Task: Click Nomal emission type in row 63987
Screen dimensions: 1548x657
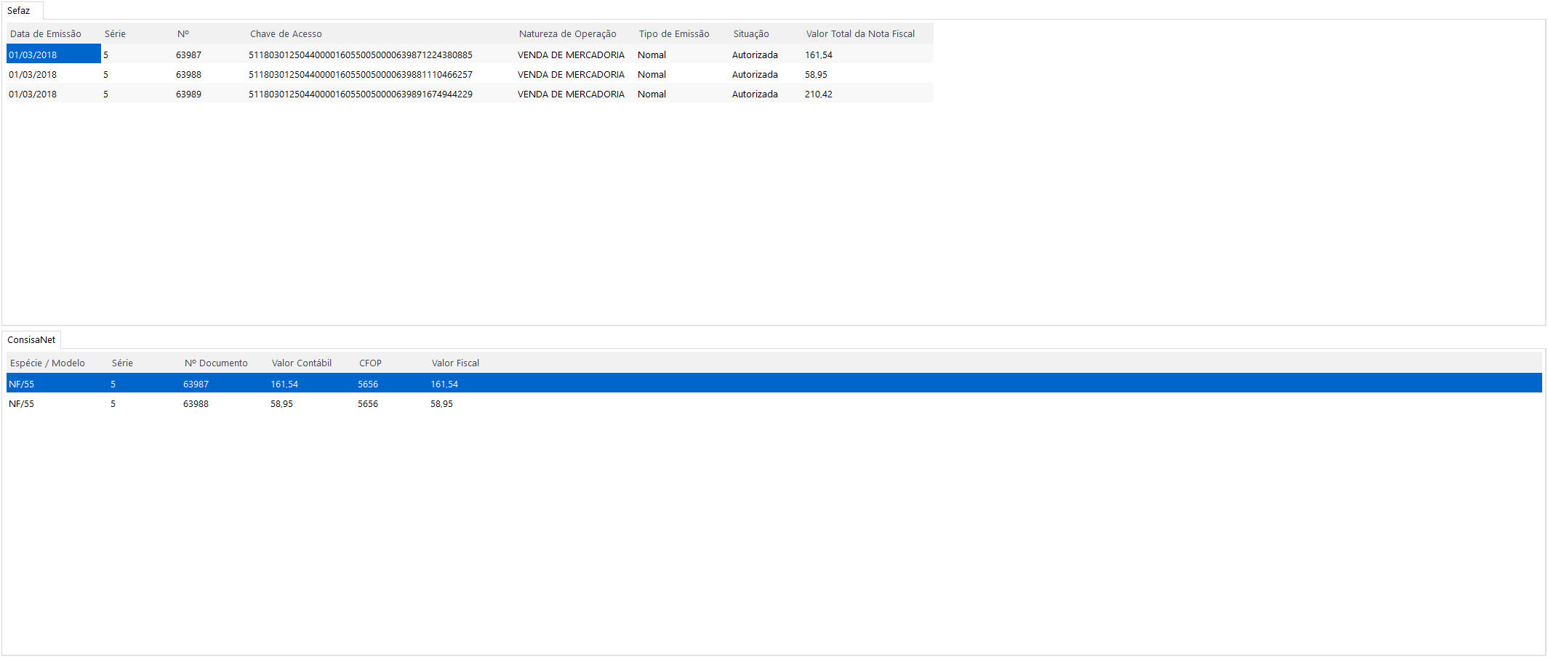Action: [651, 55]
